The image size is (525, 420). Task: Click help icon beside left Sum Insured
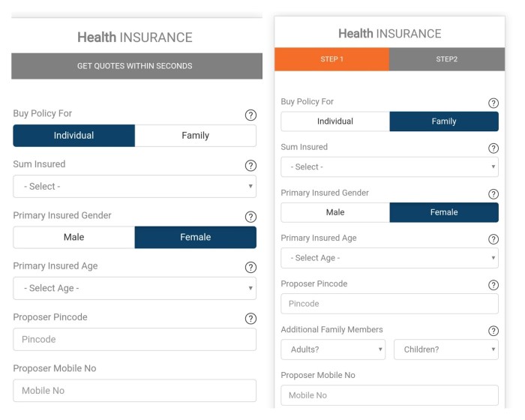pyautogui.click(x=250, y=166)
